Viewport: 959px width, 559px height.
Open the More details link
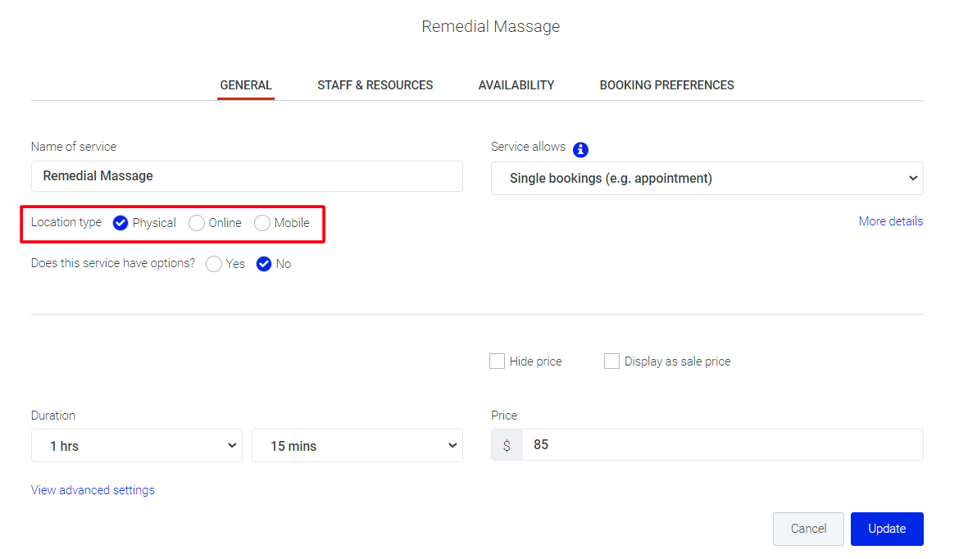(x=890, y=221)
